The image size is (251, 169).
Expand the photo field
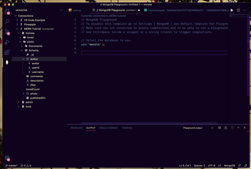point(24,93)
